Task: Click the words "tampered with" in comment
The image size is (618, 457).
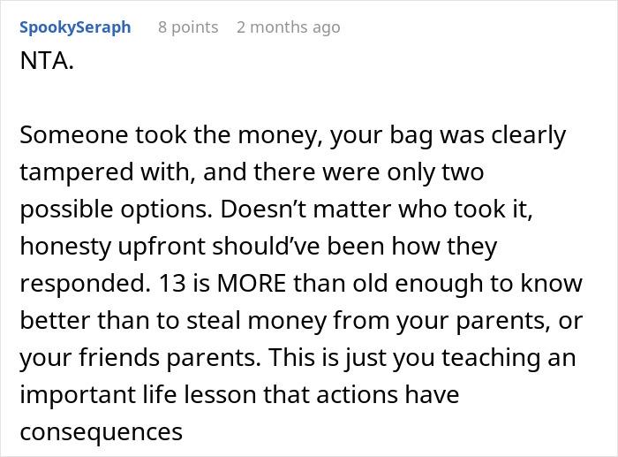Action: pos(100,173)
